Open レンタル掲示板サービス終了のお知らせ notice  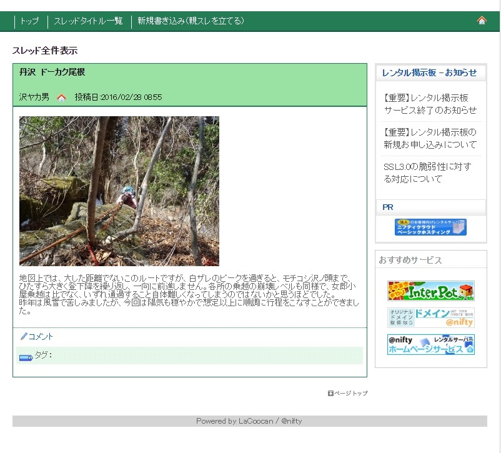[430, 104]
